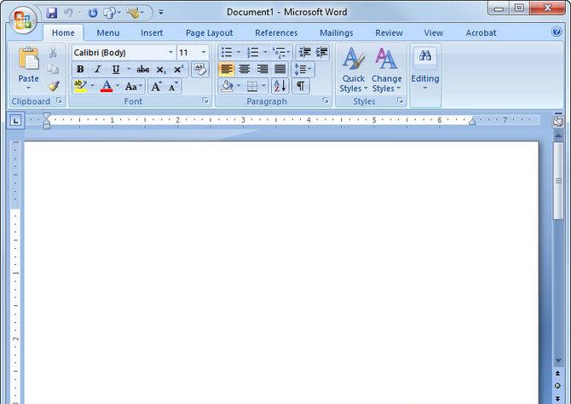Image resolution: width=571 pixels, height=404 pixels.
Task: Apply the red font color
Action: pyautogui.click(x=107, y=87)
